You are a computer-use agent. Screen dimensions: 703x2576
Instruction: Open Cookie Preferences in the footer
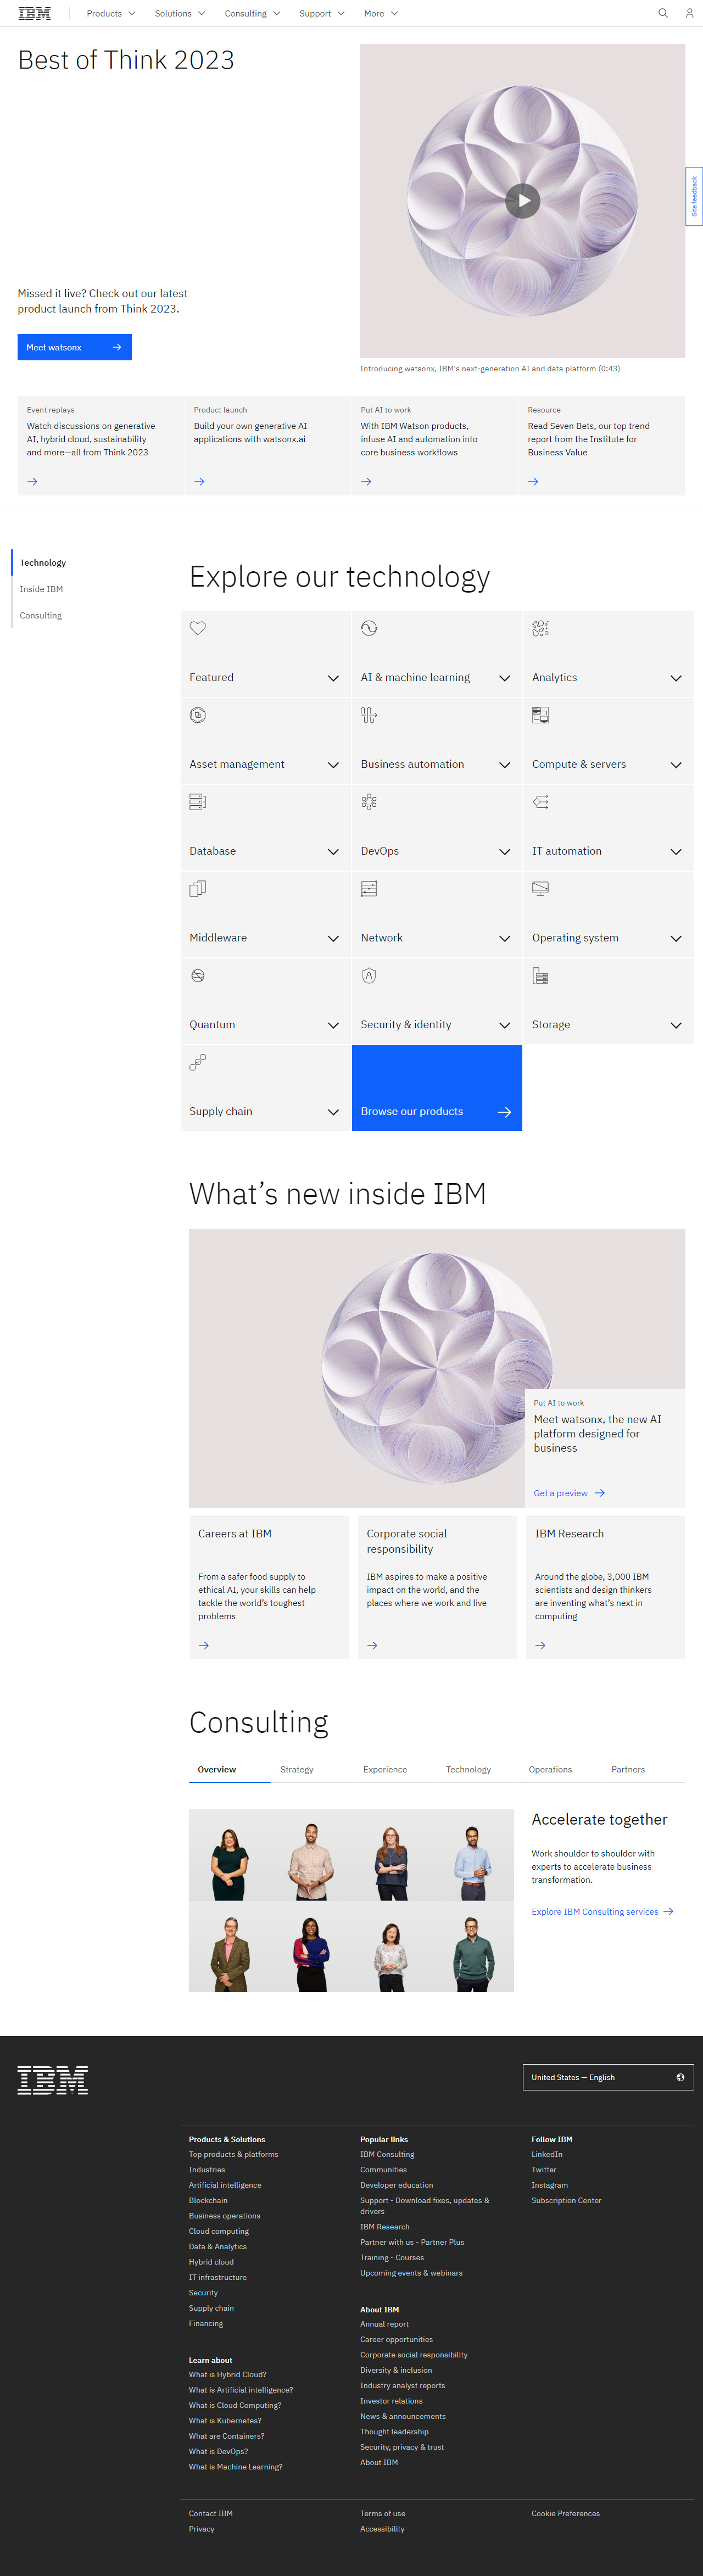[x=566, y=2513]
